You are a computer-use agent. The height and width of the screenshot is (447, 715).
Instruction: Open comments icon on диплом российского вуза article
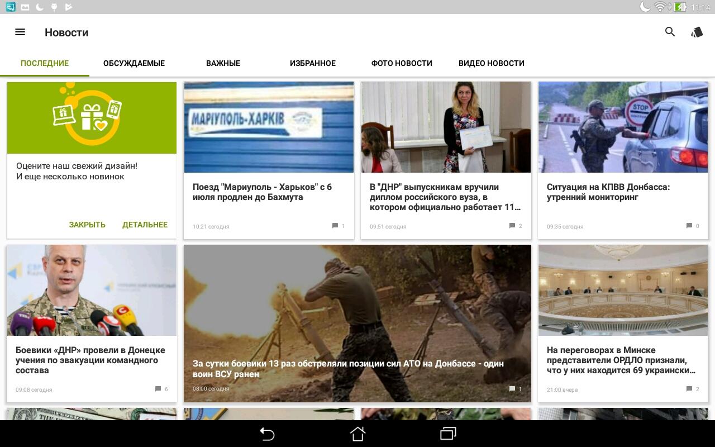point(512,226)
